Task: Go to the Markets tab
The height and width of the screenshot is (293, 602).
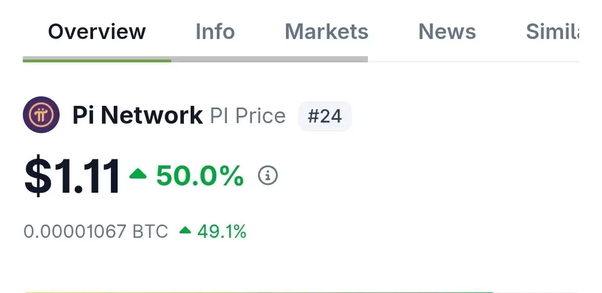Action: coord(326,31)
